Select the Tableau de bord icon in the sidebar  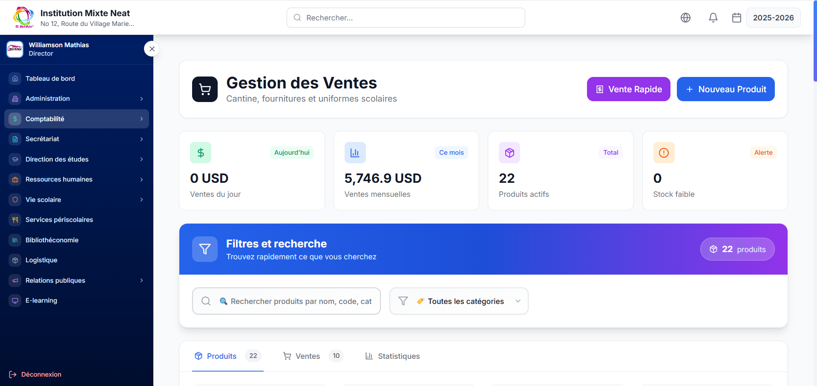coord(15,78)
